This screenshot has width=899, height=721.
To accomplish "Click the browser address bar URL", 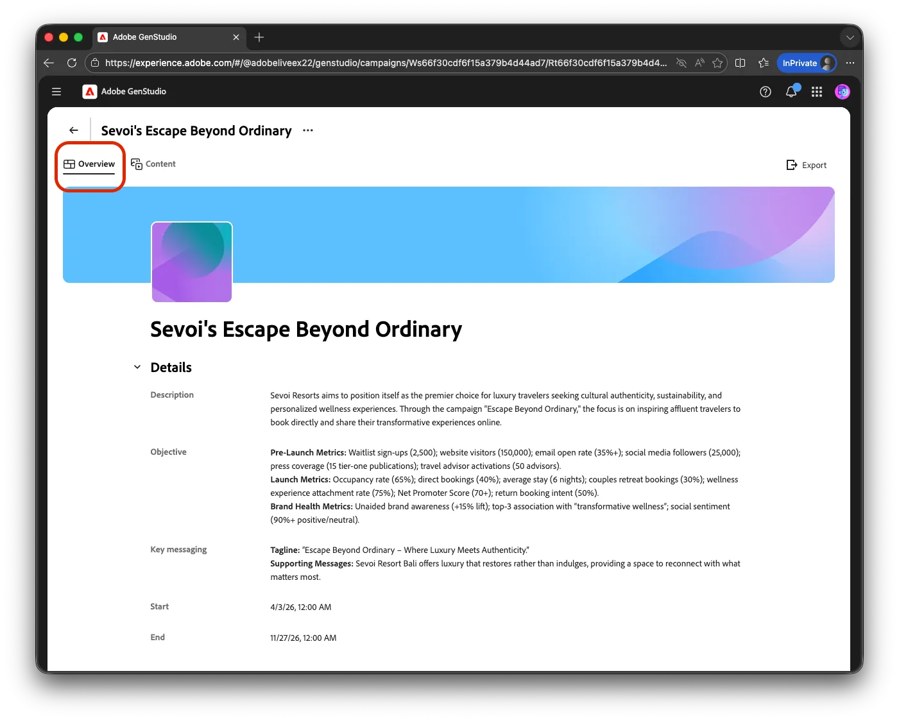I will [x=386, y=63].
